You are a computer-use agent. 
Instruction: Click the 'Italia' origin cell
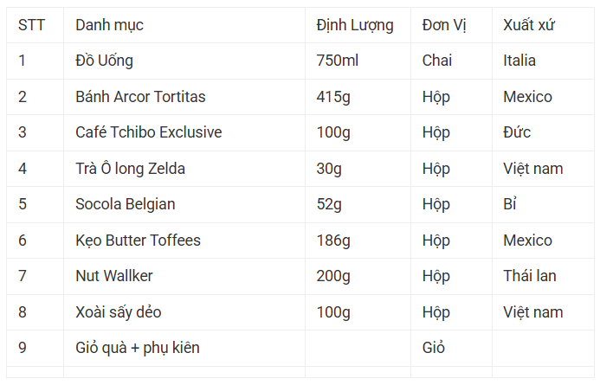pos(519,61)
